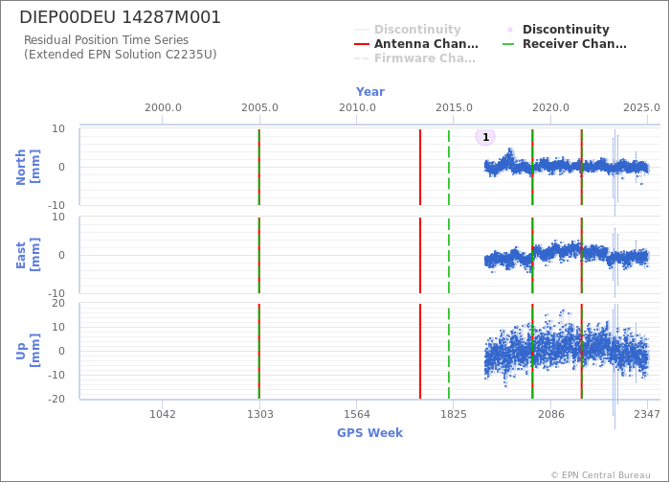Click GPS week tick label 1564
This screenshot has width=670, height=483.
pos(357,414)
